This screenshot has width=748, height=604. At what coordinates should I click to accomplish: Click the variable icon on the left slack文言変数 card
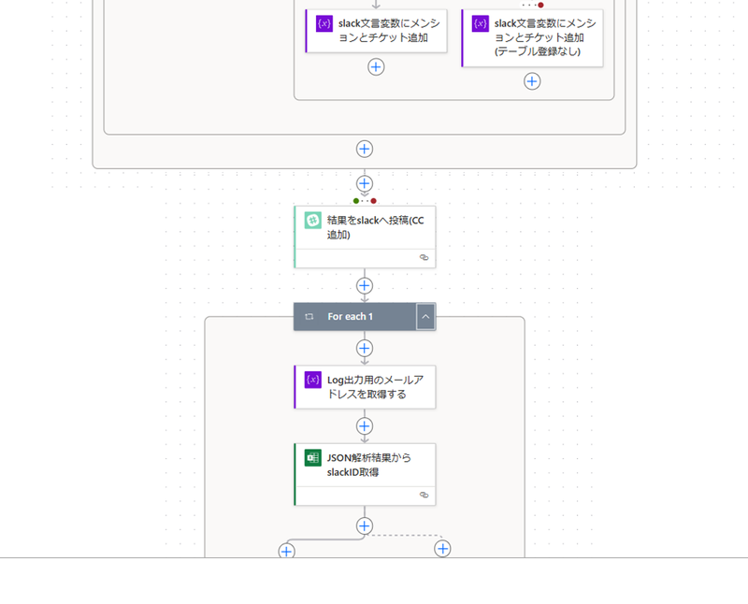[324, 23]
